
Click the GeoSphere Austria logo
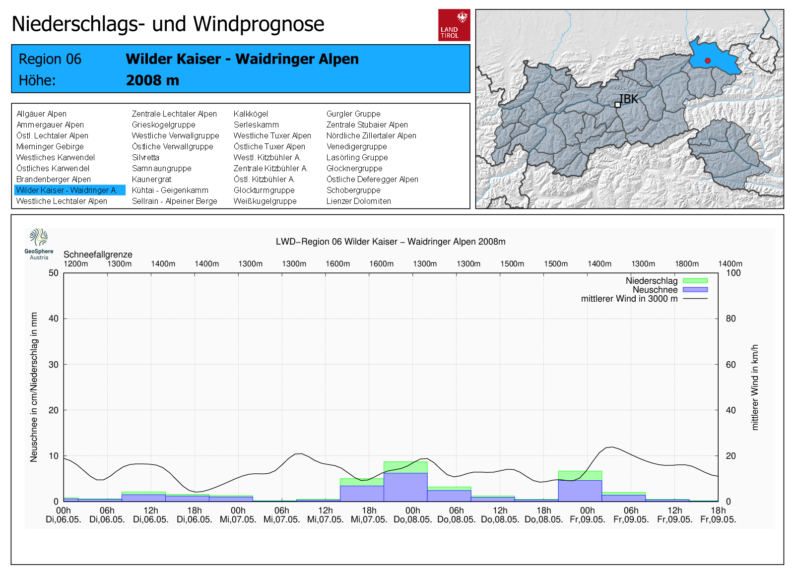point(39,244)
